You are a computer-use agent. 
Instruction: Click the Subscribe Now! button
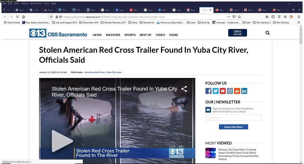233,127
